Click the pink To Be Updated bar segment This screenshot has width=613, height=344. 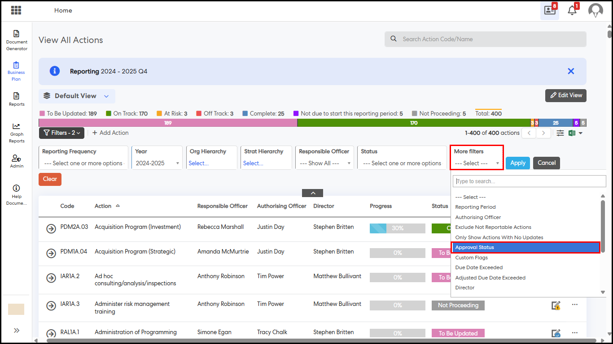click(168, 123)
